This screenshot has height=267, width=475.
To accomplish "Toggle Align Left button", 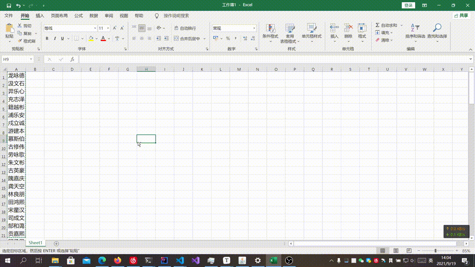I will coord(134,38).
